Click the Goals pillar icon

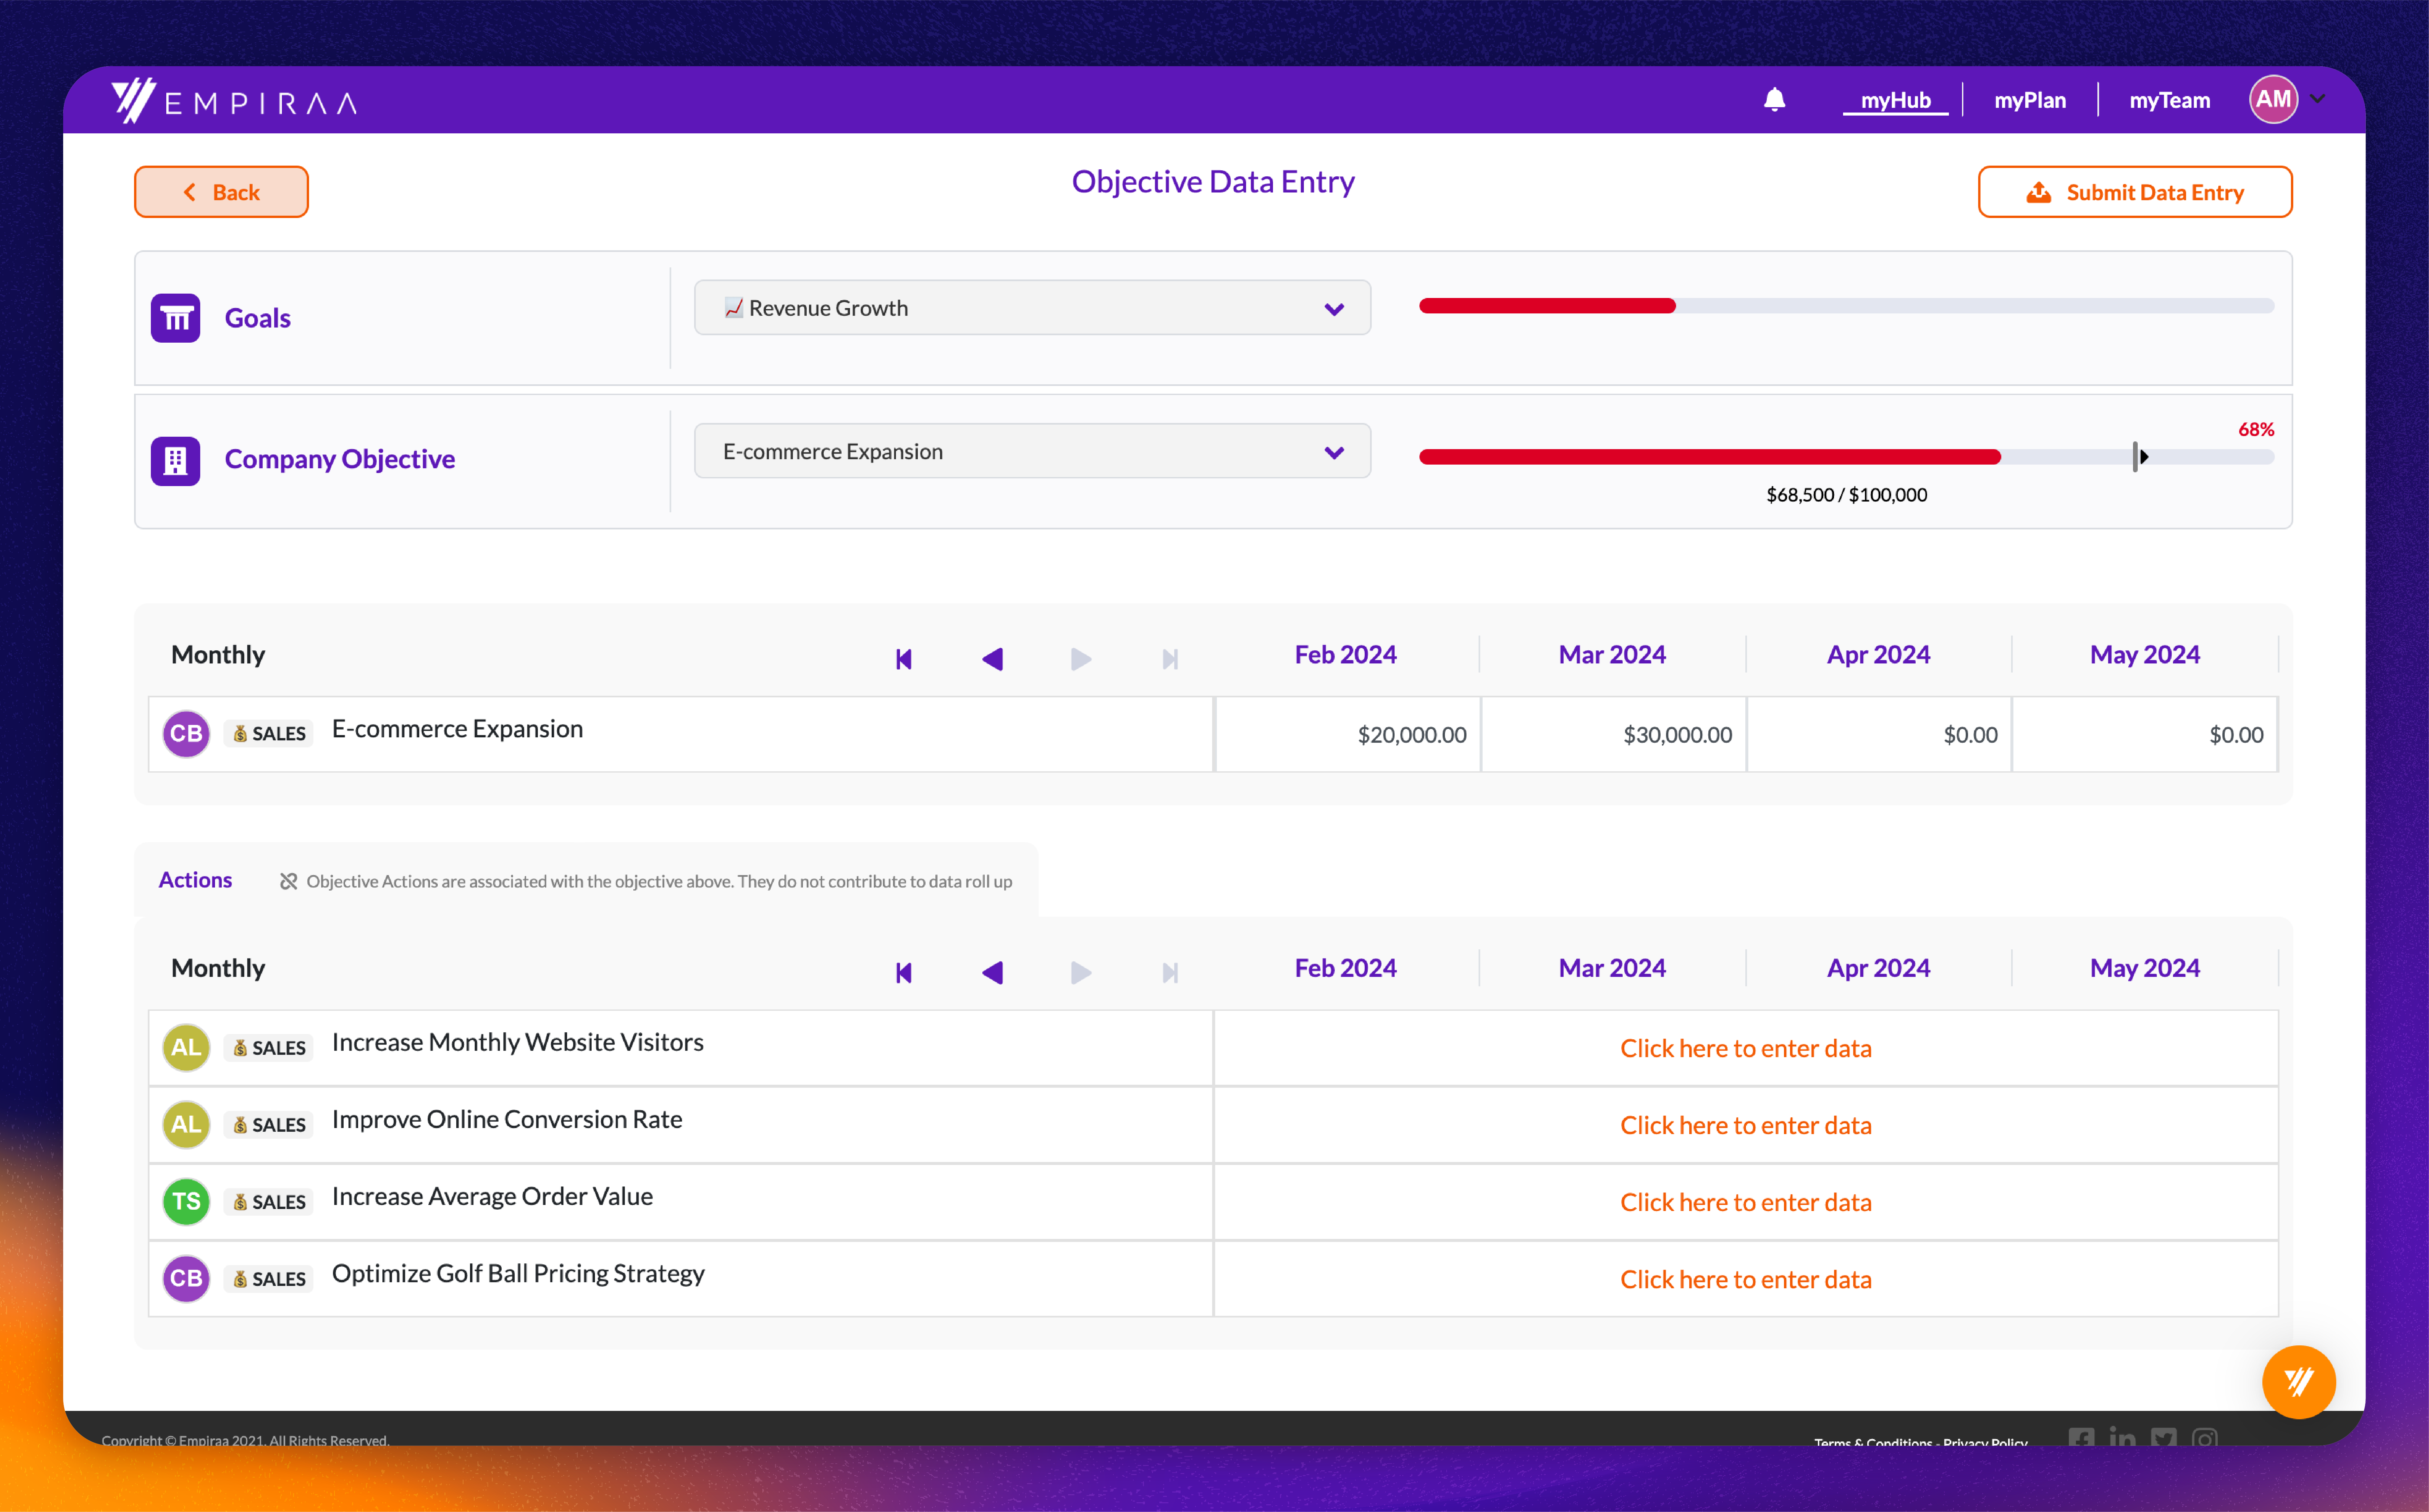pyautogui.click(x=175, y=318)
